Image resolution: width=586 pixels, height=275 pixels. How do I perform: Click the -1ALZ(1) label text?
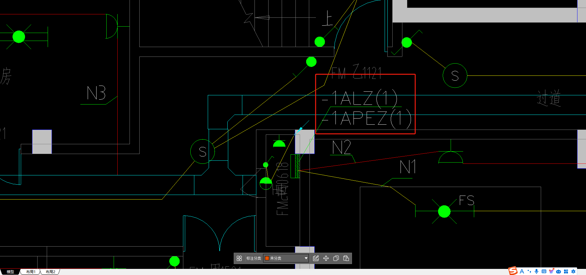(x=360, y=98)
